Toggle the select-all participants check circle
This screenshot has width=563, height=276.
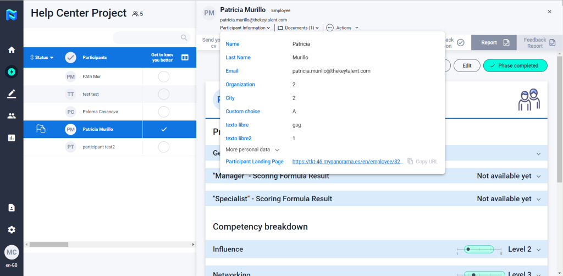71,57
